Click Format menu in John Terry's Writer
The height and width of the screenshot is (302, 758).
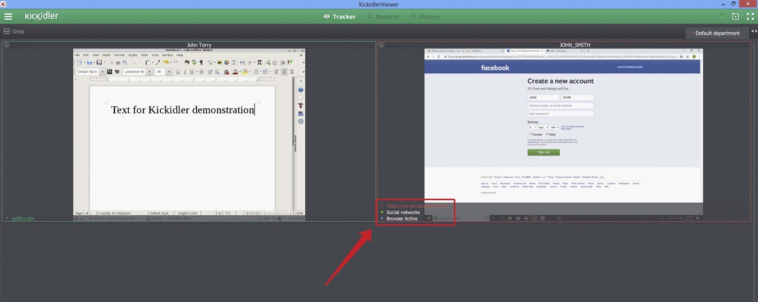119,55
